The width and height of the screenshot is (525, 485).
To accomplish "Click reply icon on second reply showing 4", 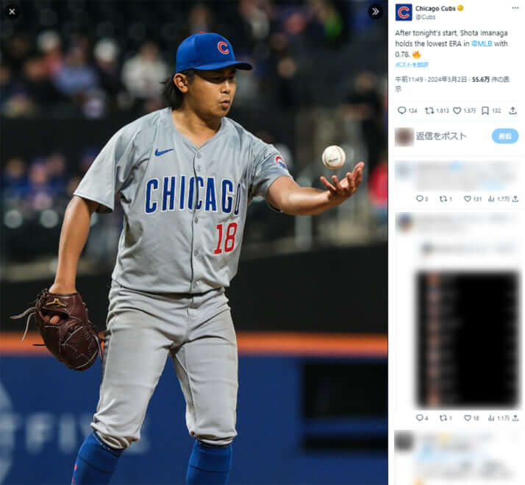I will [419, 417].
